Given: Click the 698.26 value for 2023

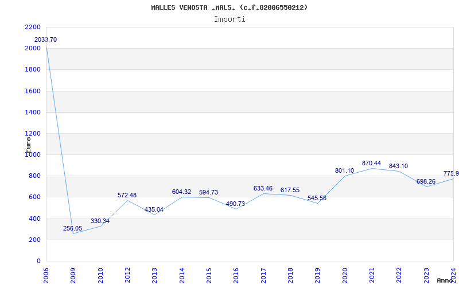Looking at the screenshot, I should click(426, 181).
